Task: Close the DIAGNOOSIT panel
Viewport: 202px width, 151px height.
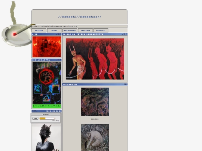Action: coord(127,84)
